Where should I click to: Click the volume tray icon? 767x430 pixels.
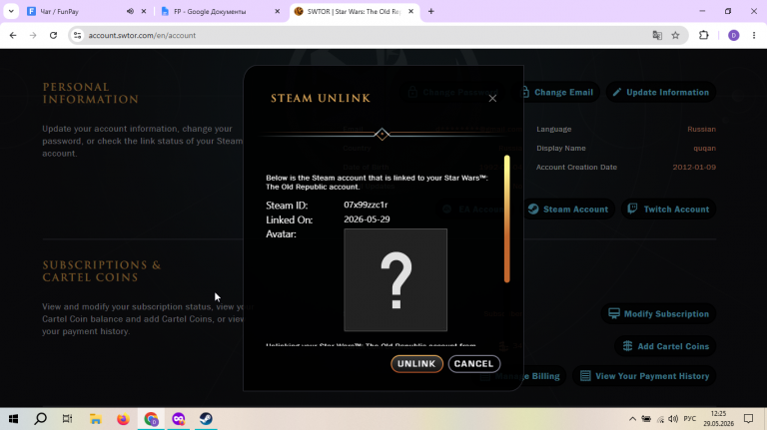(673, 419)
